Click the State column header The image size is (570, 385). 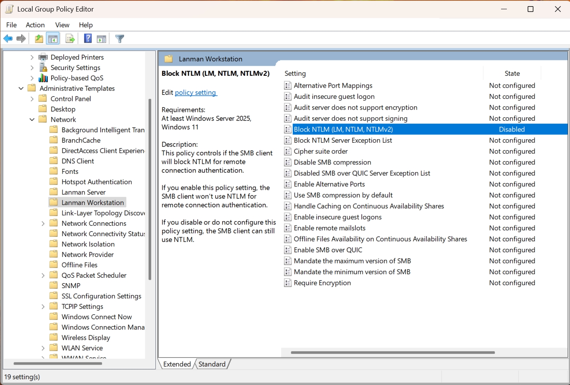(512, 73)
